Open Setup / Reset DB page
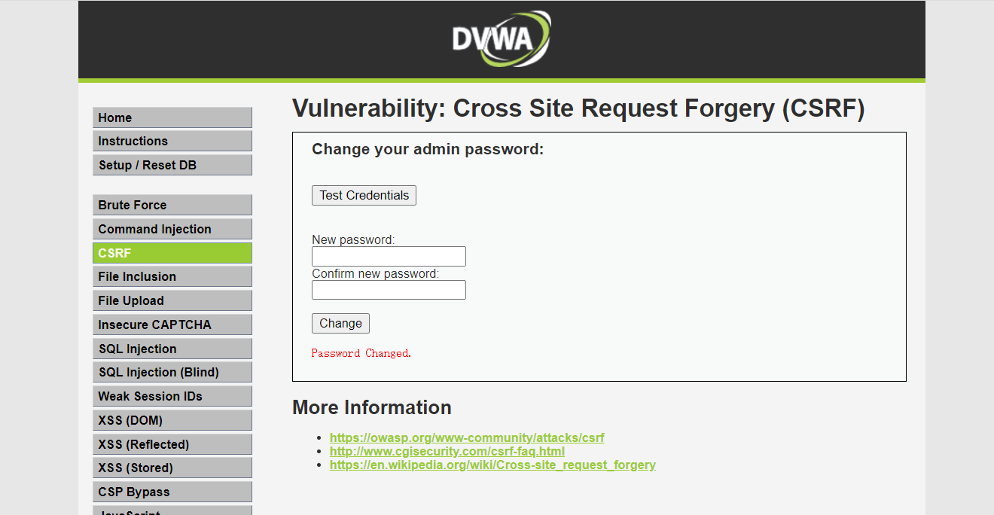This screenshot has height=515, width=994. coord(172,165)
